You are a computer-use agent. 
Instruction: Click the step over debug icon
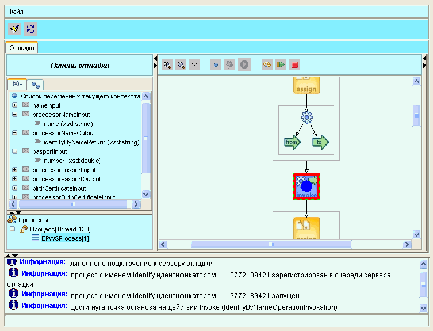click(x=267, y=65)
